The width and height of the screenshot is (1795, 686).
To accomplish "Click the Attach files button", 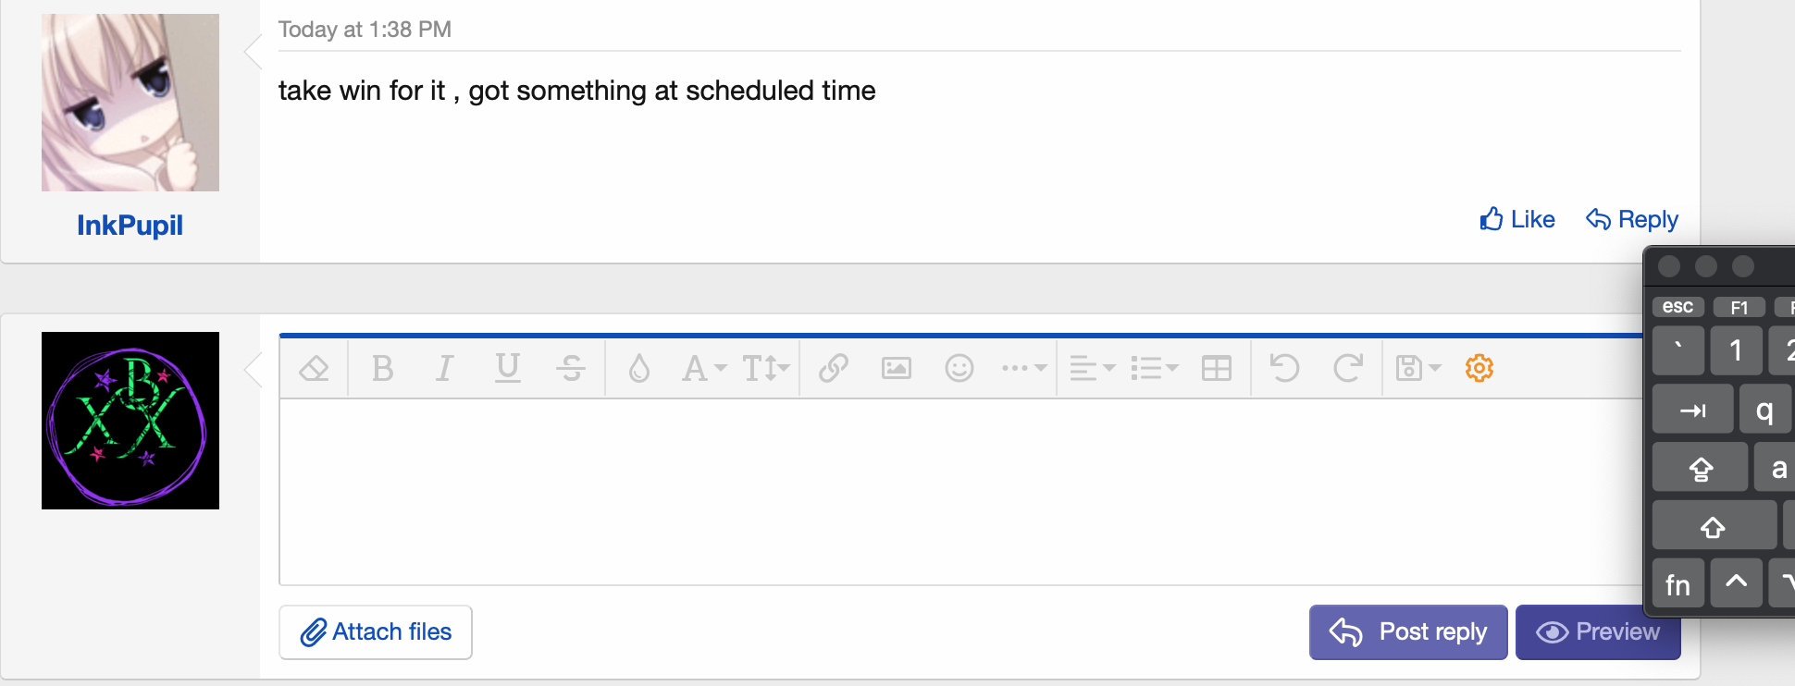I will click(376, 632).
